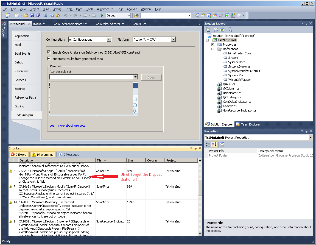The width and height of the screenshot is (316, 245).
Task: Click the Open rule set button
Action: click(x=152, y=77)
